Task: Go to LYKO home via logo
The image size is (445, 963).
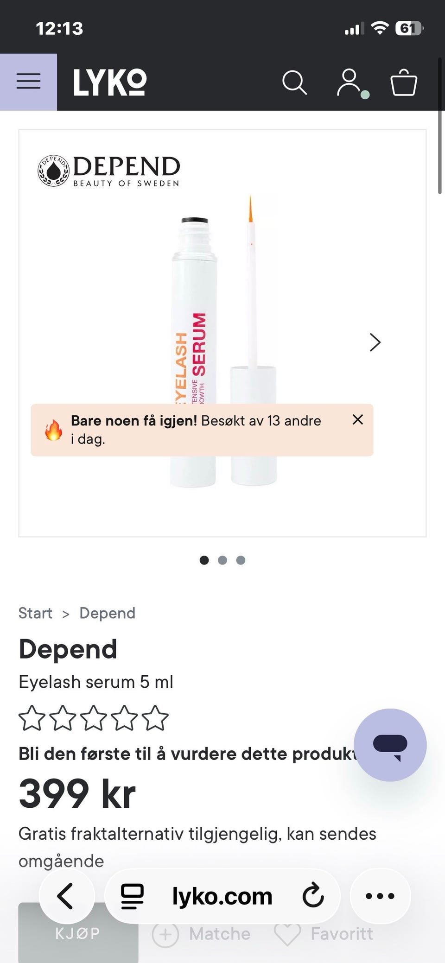Action: [110, 82]
